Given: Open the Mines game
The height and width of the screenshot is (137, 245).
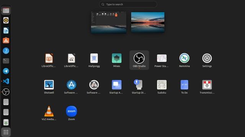Looking at the screenshot, I should tap(116, 60).
